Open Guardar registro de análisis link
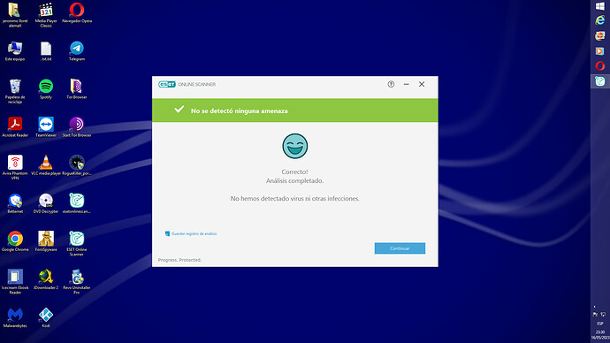Image resolution: width=610 pixels, height=343 pixels. tap(191, 233)
